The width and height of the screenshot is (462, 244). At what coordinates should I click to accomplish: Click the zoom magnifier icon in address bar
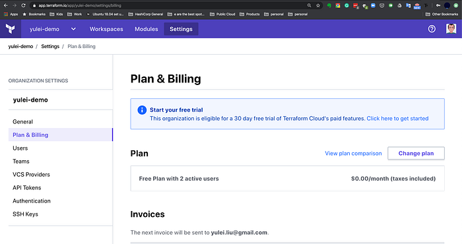click(309, 5)
